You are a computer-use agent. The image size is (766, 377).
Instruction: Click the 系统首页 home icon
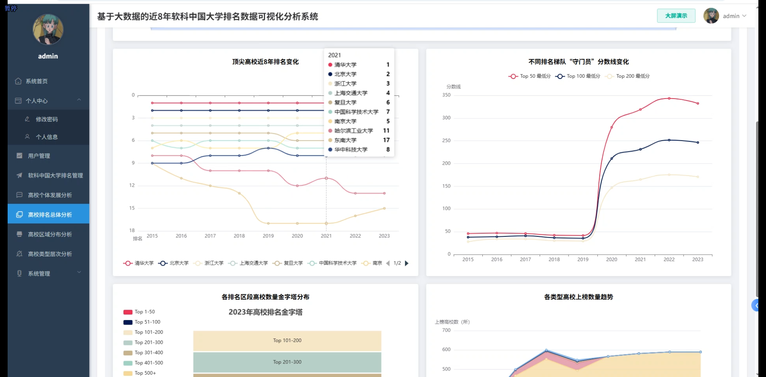click(x=18, y=81)
